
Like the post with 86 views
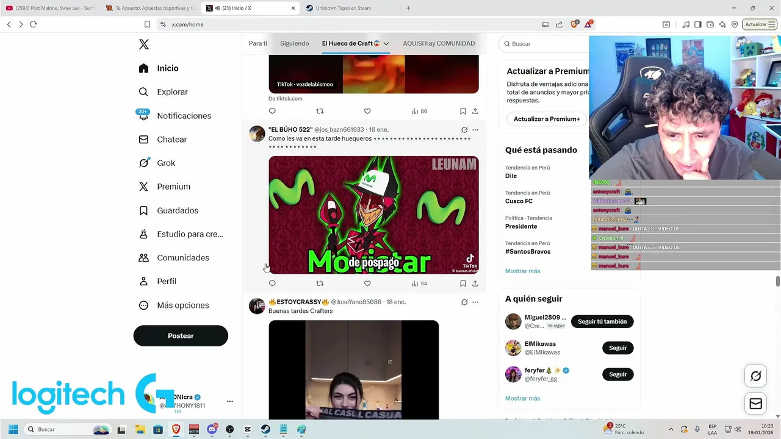point(367,111)
